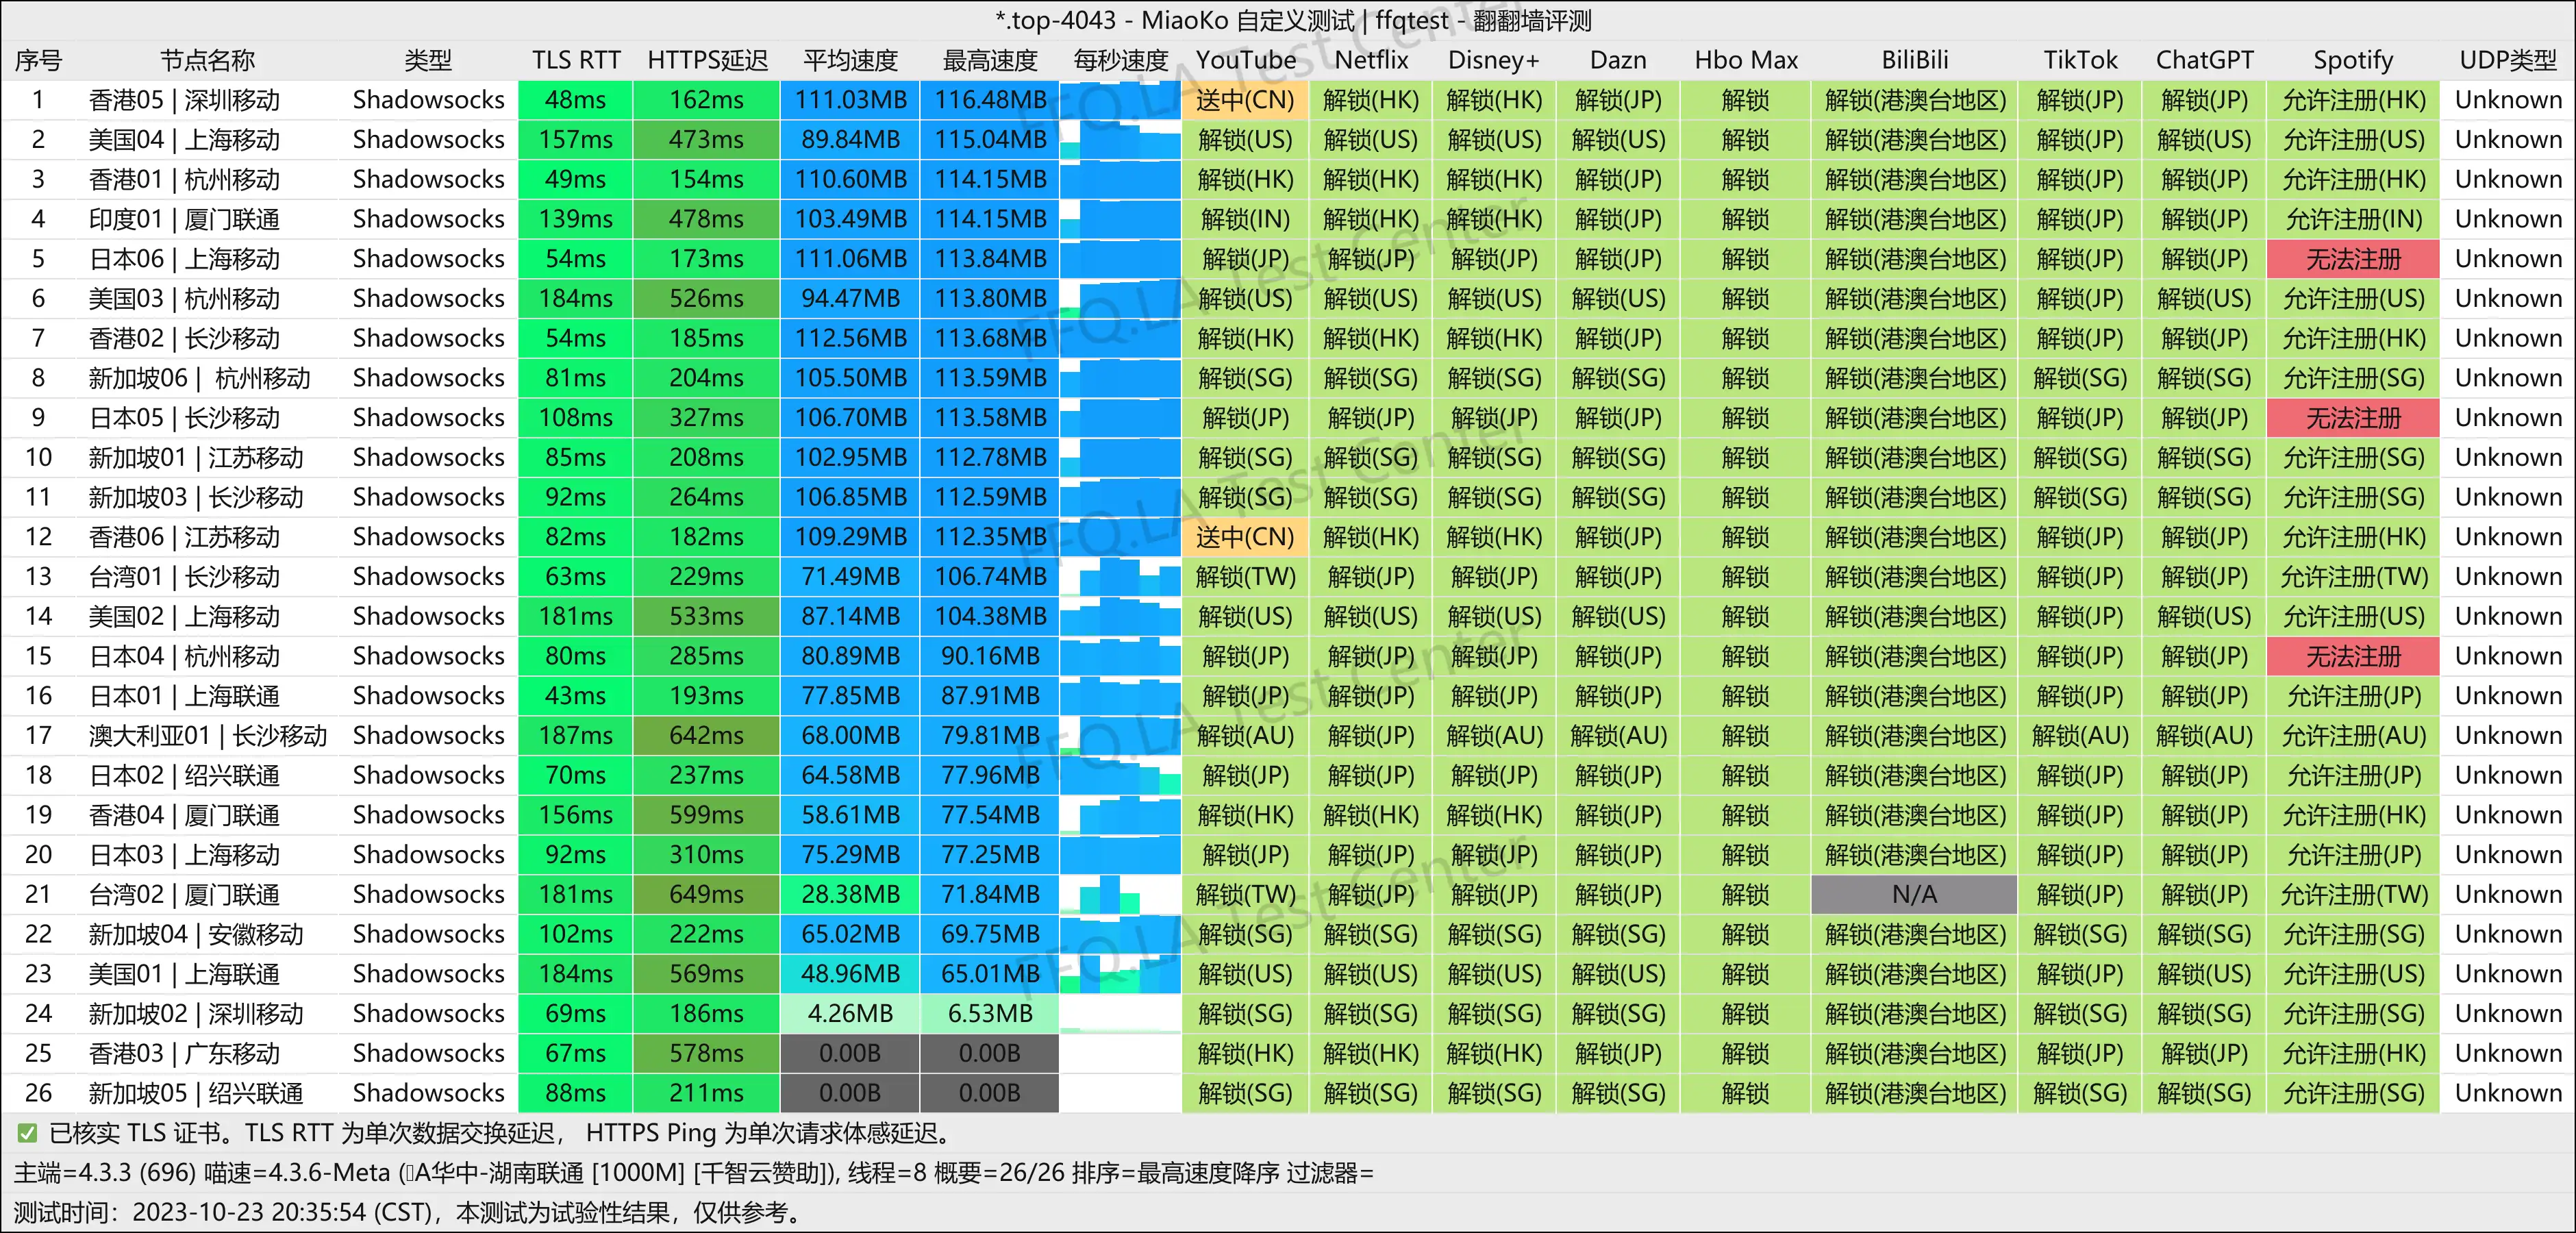Click the red 无法注册 cell for 日本06
The image size is (2576, 1233).
tap(2353, 259)
